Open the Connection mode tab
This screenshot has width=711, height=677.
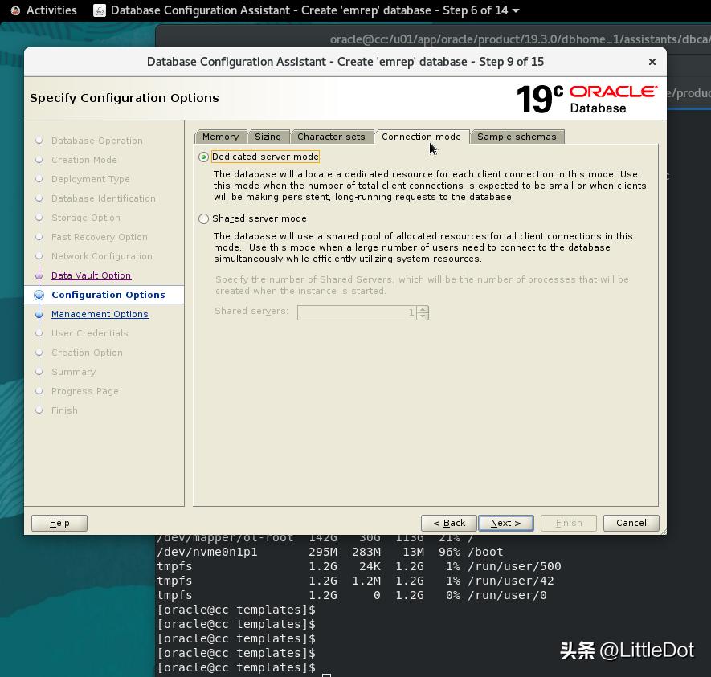click(421, 137)
